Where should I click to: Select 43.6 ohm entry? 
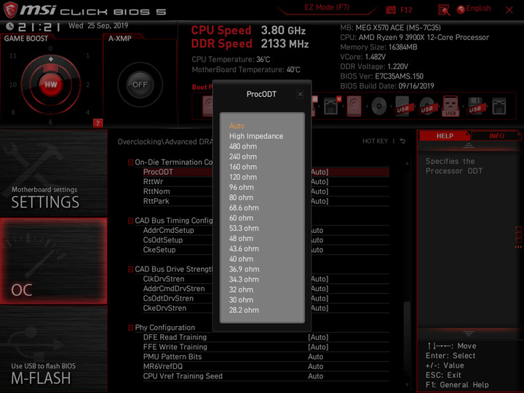click(x=244, y=249)
